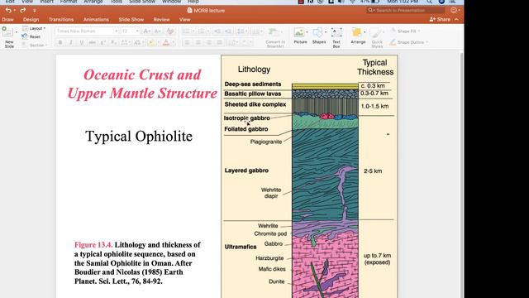Switch to the Animations tab
Viewport: 529px width, 298px height.
pyautogui.click(x=96, y=20)
